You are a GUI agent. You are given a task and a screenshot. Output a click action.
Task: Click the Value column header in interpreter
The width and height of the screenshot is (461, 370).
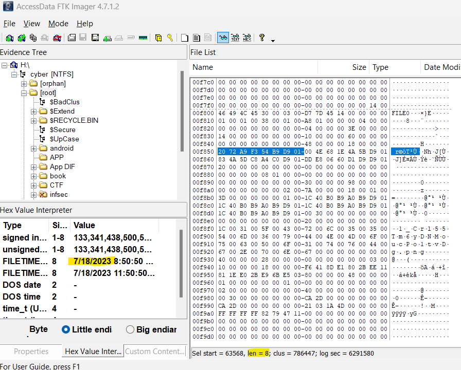click(115, 225)
